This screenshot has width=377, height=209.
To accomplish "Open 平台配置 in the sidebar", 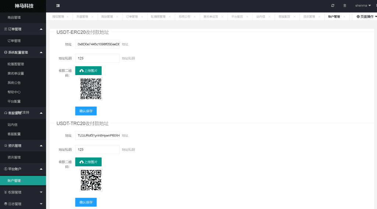I will click(23, 102).
